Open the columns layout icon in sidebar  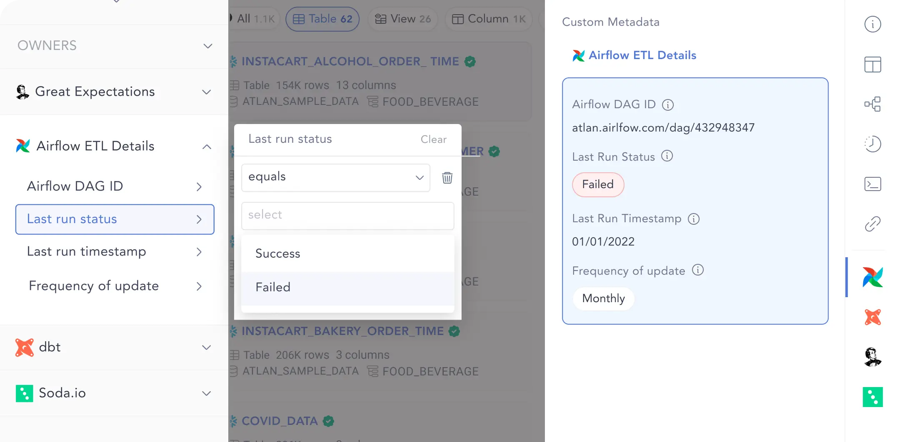pyautogui.click(x=872, y=65)
